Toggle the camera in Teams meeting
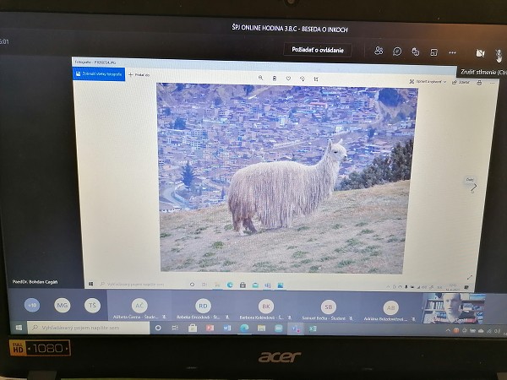 tap(480, 53)
